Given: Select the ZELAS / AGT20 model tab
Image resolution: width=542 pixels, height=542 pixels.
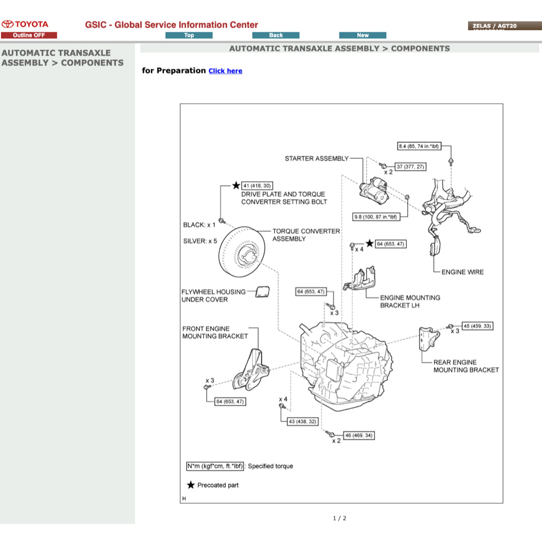Looking at the screenshot, I should 504,25.
